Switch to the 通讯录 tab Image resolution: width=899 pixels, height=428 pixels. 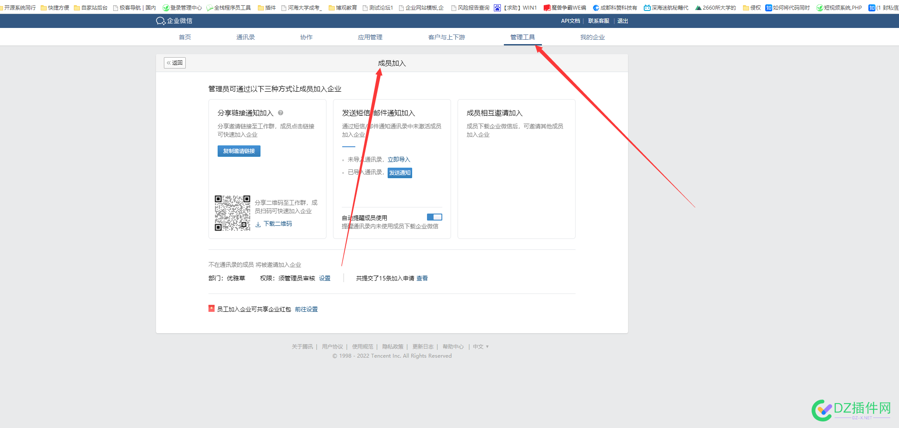[x=246, y=37]
